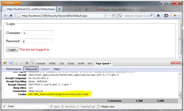
Task: Select the Performance button
Action: coord(14,69)
